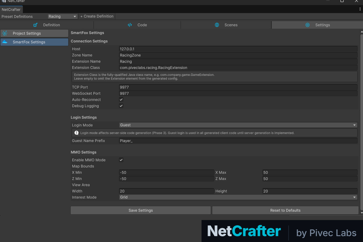This screenshot has width=363, height=242.
Task: Click the Project Settings sidebar icon
Action: tap(5, 33)
